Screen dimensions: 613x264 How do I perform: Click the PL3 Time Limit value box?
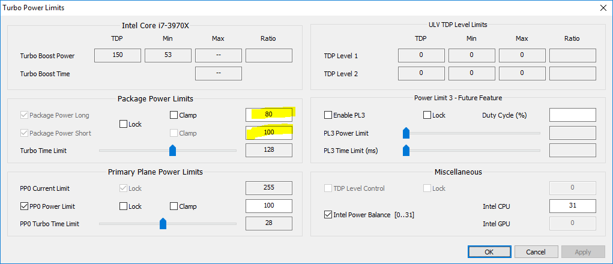(x=573, y=151)
